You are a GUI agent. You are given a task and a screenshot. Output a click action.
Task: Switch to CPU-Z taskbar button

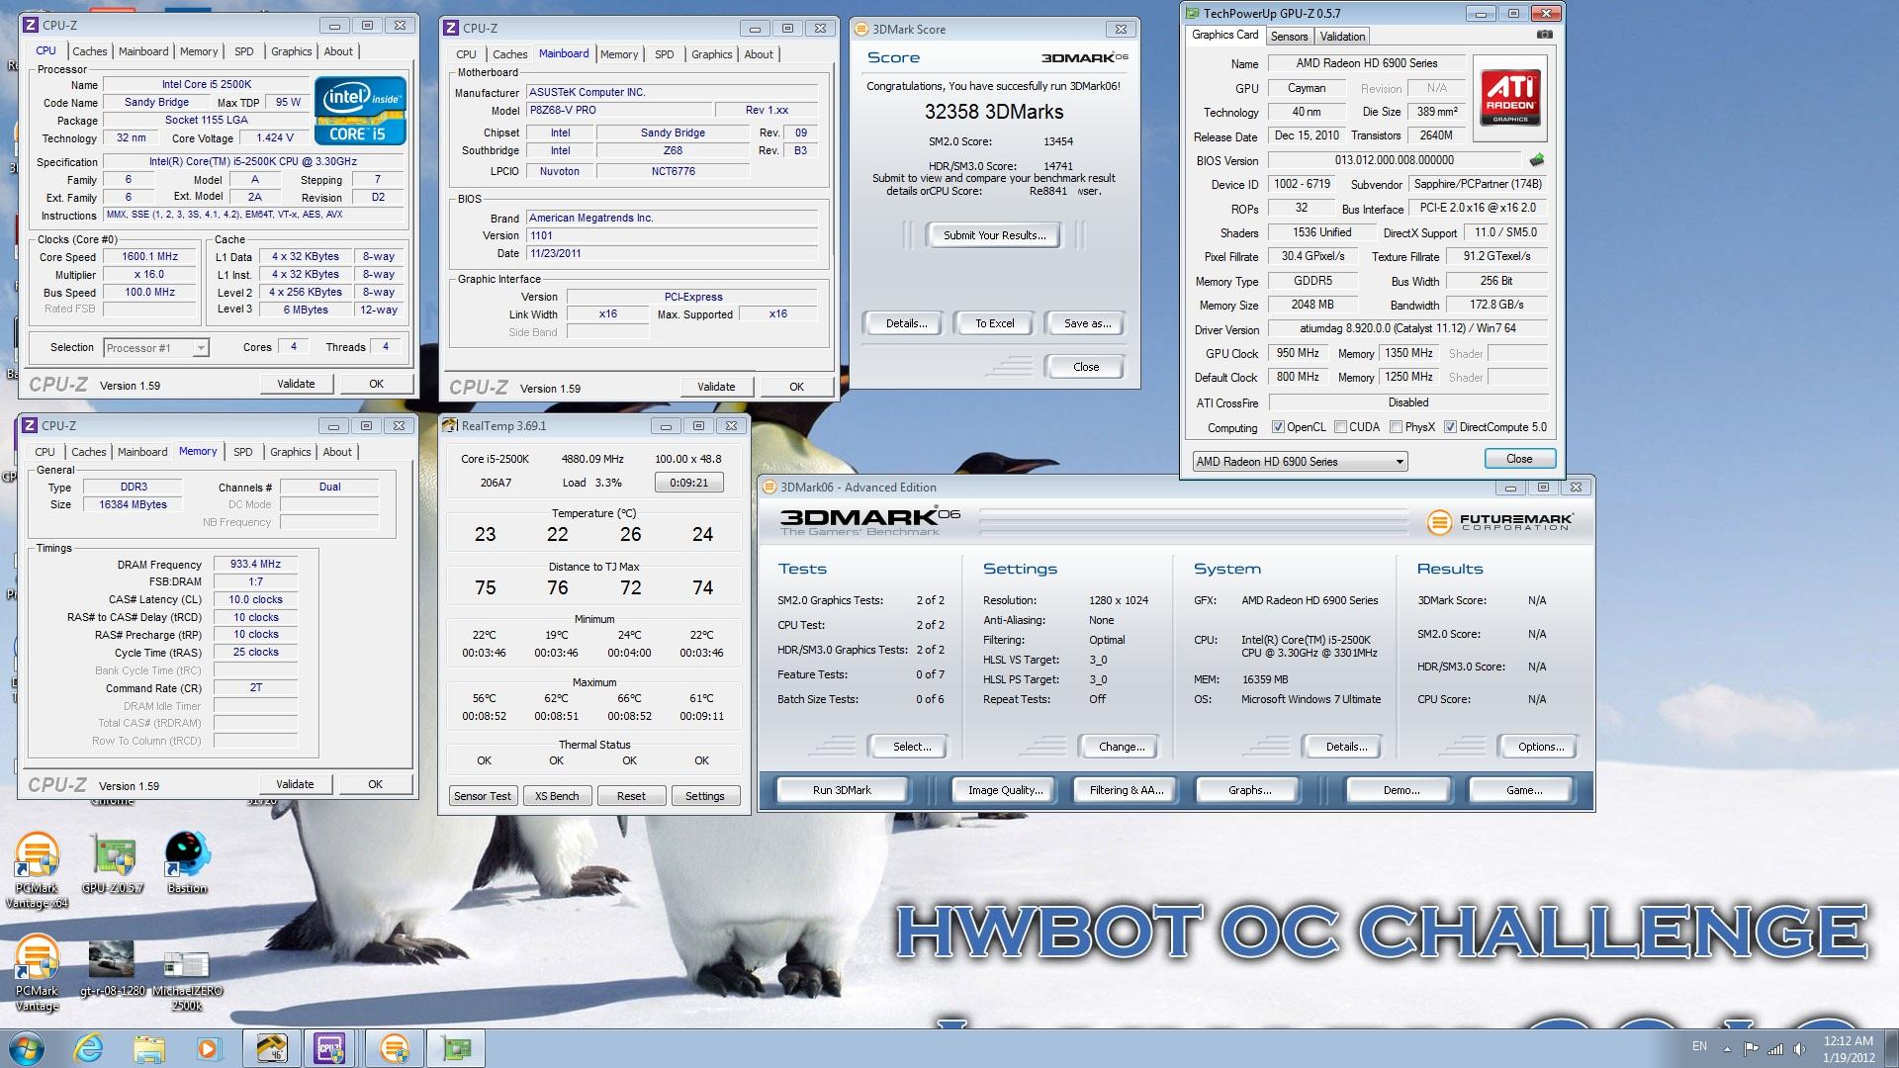click(x=330, y=1048)
